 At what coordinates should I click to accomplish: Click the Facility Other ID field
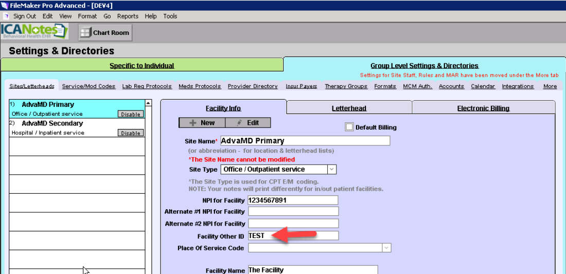coord(293,235)
